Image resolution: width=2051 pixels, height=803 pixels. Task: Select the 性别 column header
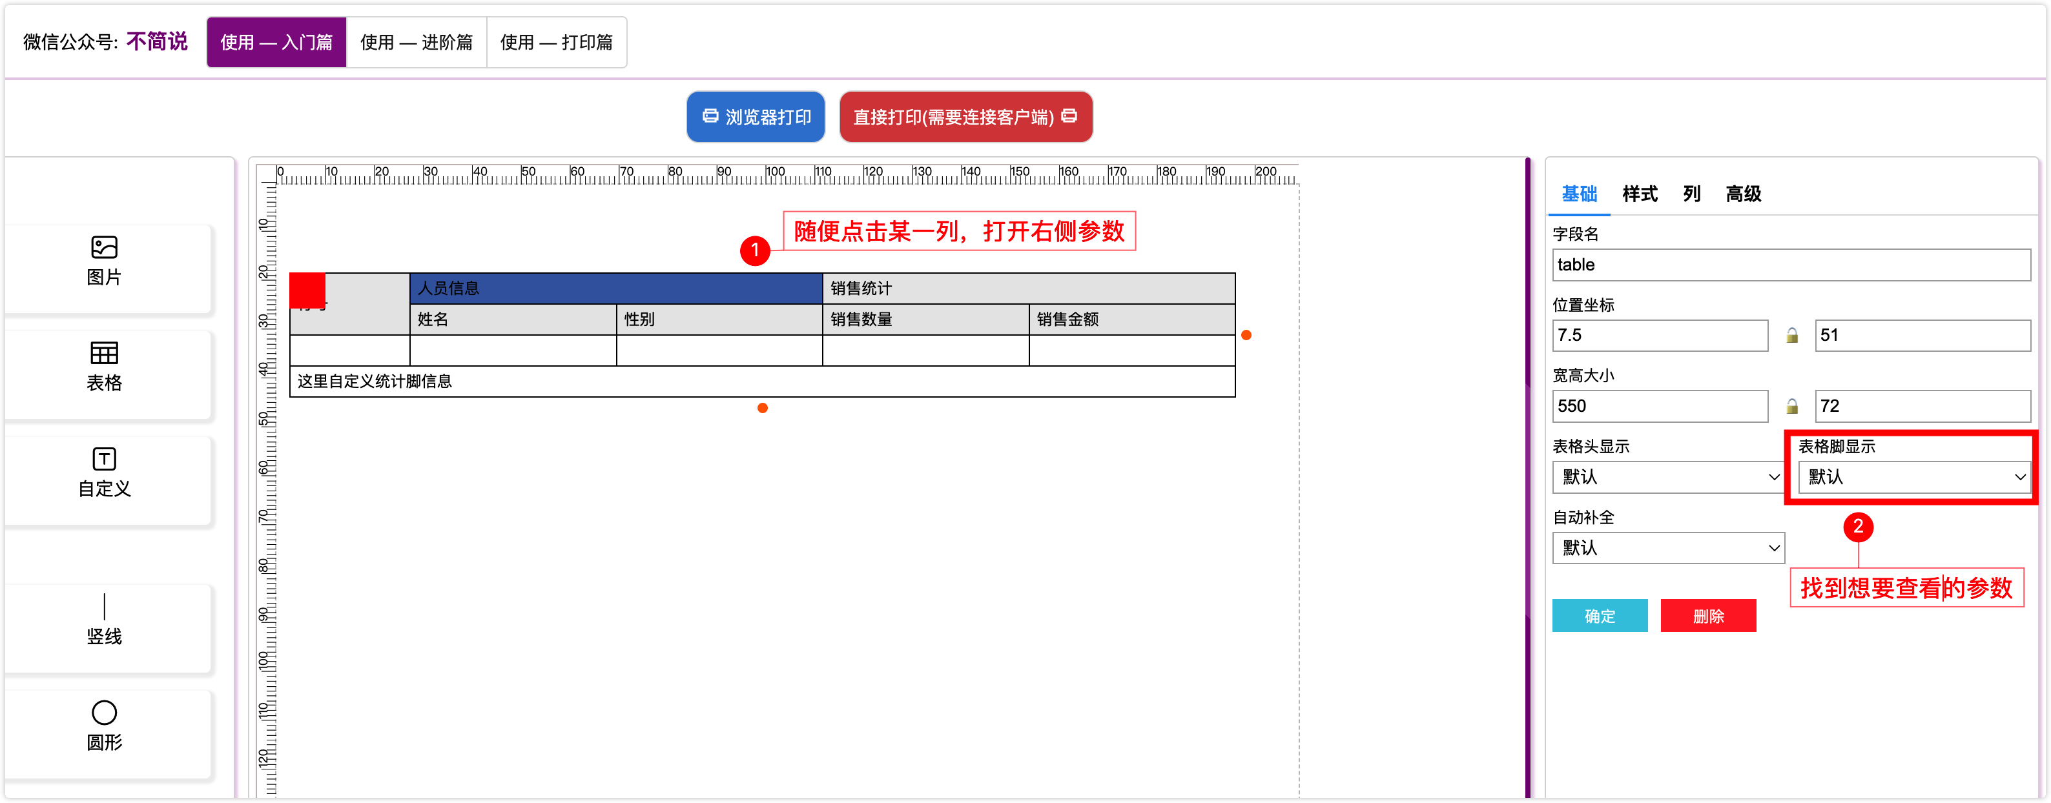pyautogui.click(x=720, y=319)
